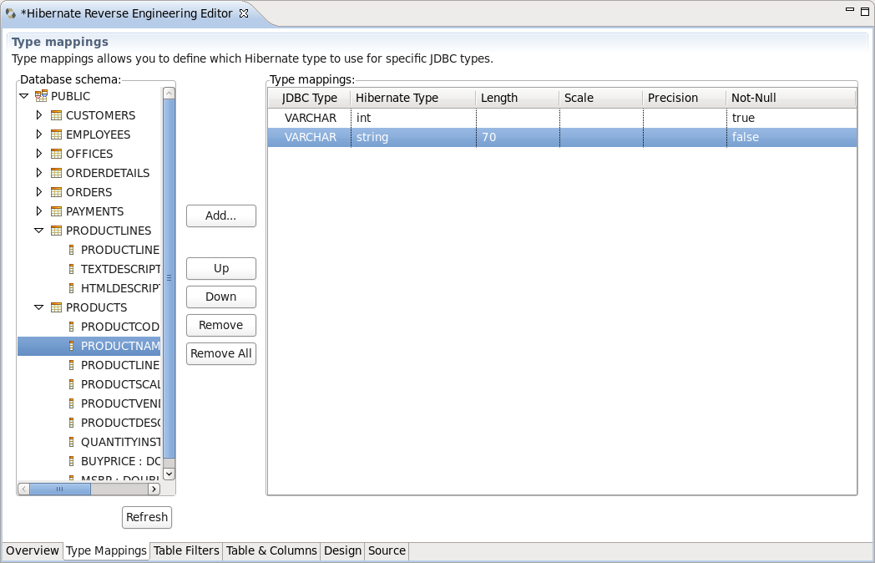This screenshot has height=563, width=875.
Task: Expand the CUSTOMERS tree node
Action: 38,115
